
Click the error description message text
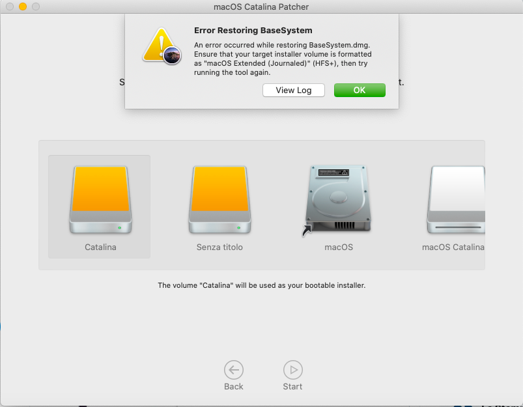283,59
